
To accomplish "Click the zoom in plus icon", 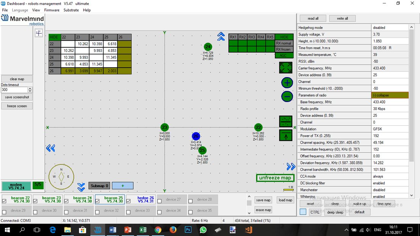I will tap(287, 83).
